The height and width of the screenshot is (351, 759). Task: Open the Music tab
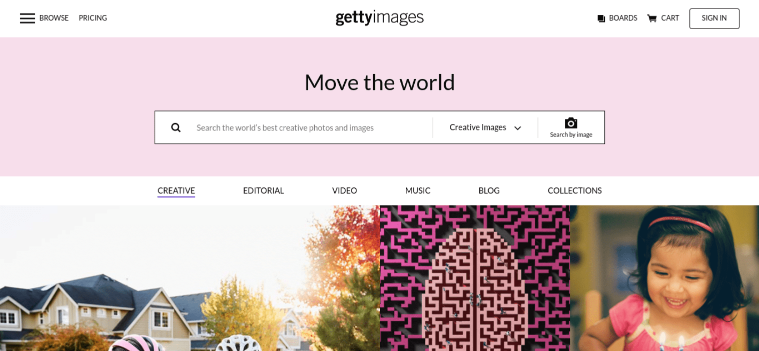[418, 190]
